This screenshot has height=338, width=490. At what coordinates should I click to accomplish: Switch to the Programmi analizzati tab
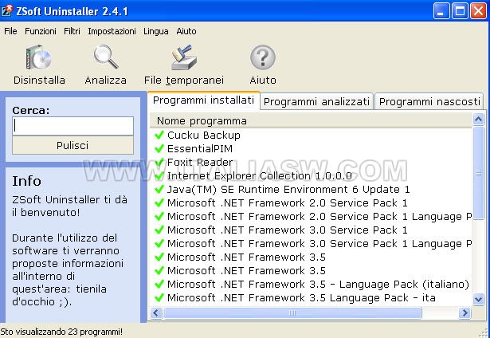click(x=316, y=101)
